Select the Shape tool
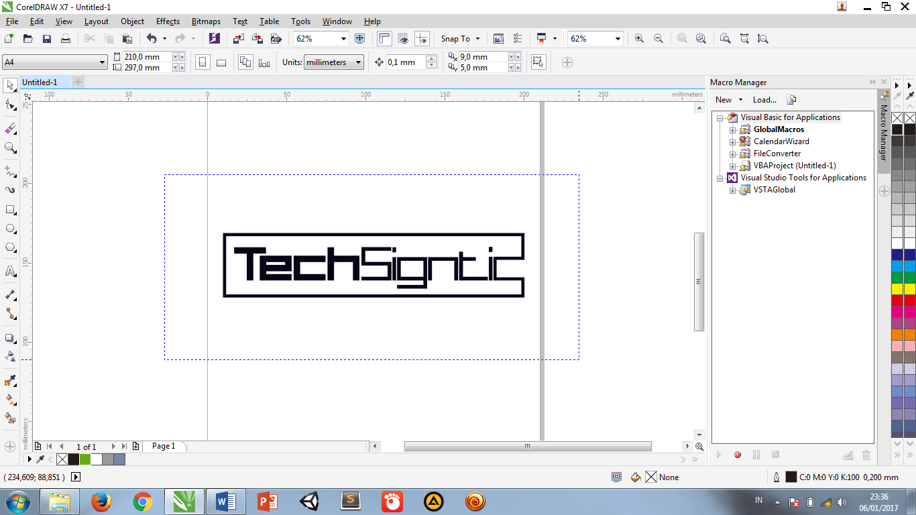 [x=10, y=105]
